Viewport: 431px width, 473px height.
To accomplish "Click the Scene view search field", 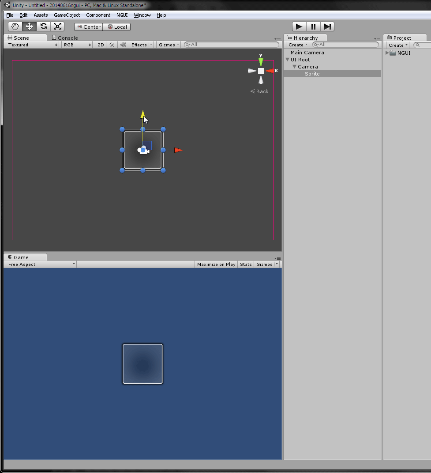I will (x=232, y=45).
